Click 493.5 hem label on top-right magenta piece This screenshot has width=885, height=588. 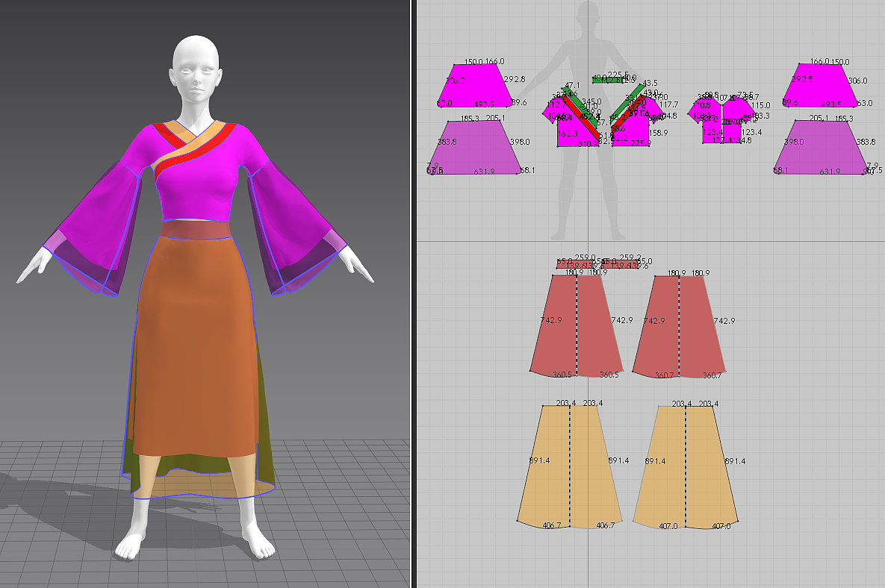click(831, 104)
